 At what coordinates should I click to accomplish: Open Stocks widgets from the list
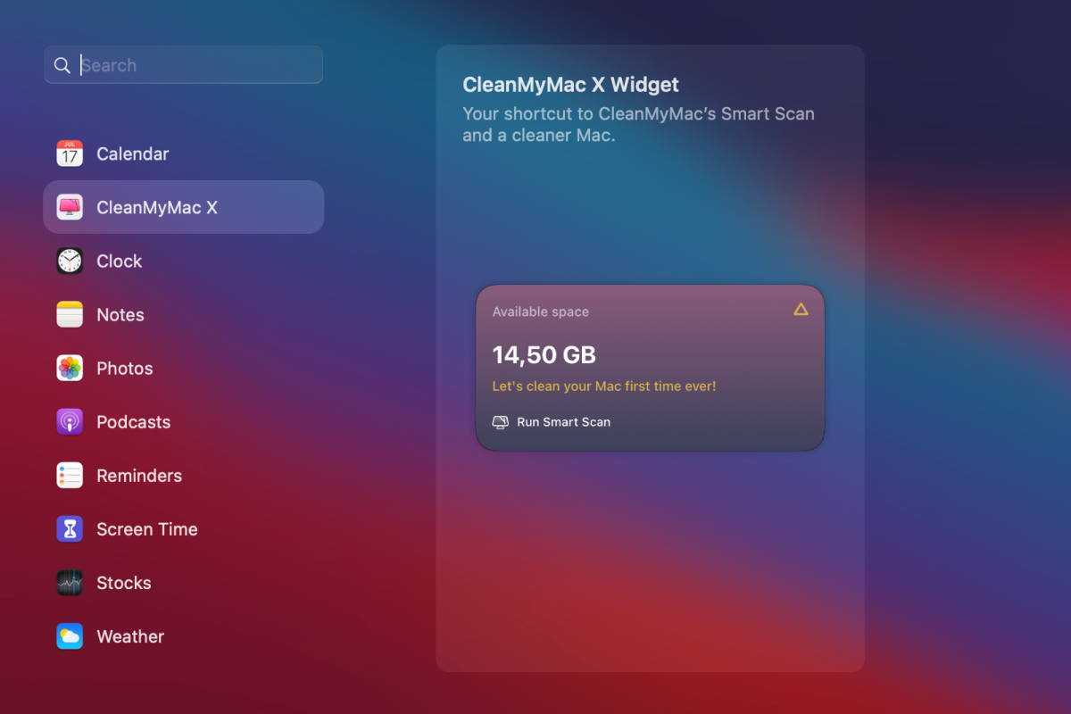[184, 583]
